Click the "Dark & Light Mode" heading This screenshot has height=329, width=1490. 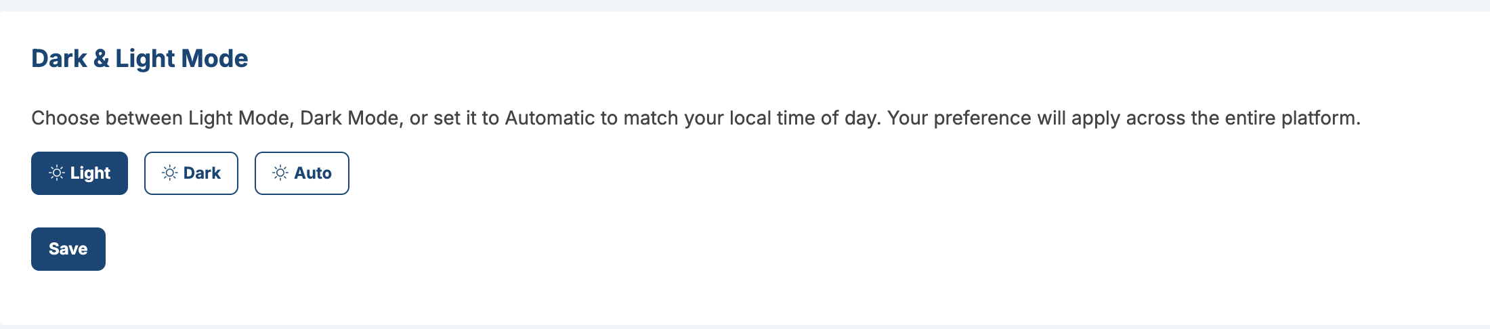[140, 59]
